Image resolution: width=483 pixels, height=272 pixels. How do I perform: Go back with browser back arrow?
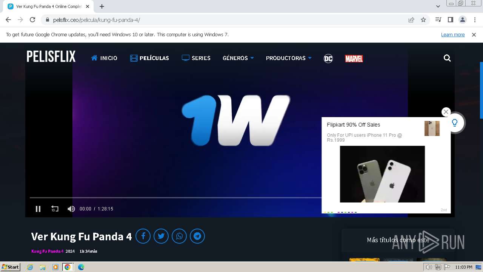[8, 20]
